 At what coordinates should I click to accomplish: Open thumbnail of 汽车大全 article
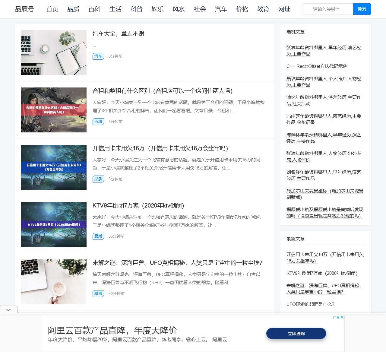click(54, 52)
